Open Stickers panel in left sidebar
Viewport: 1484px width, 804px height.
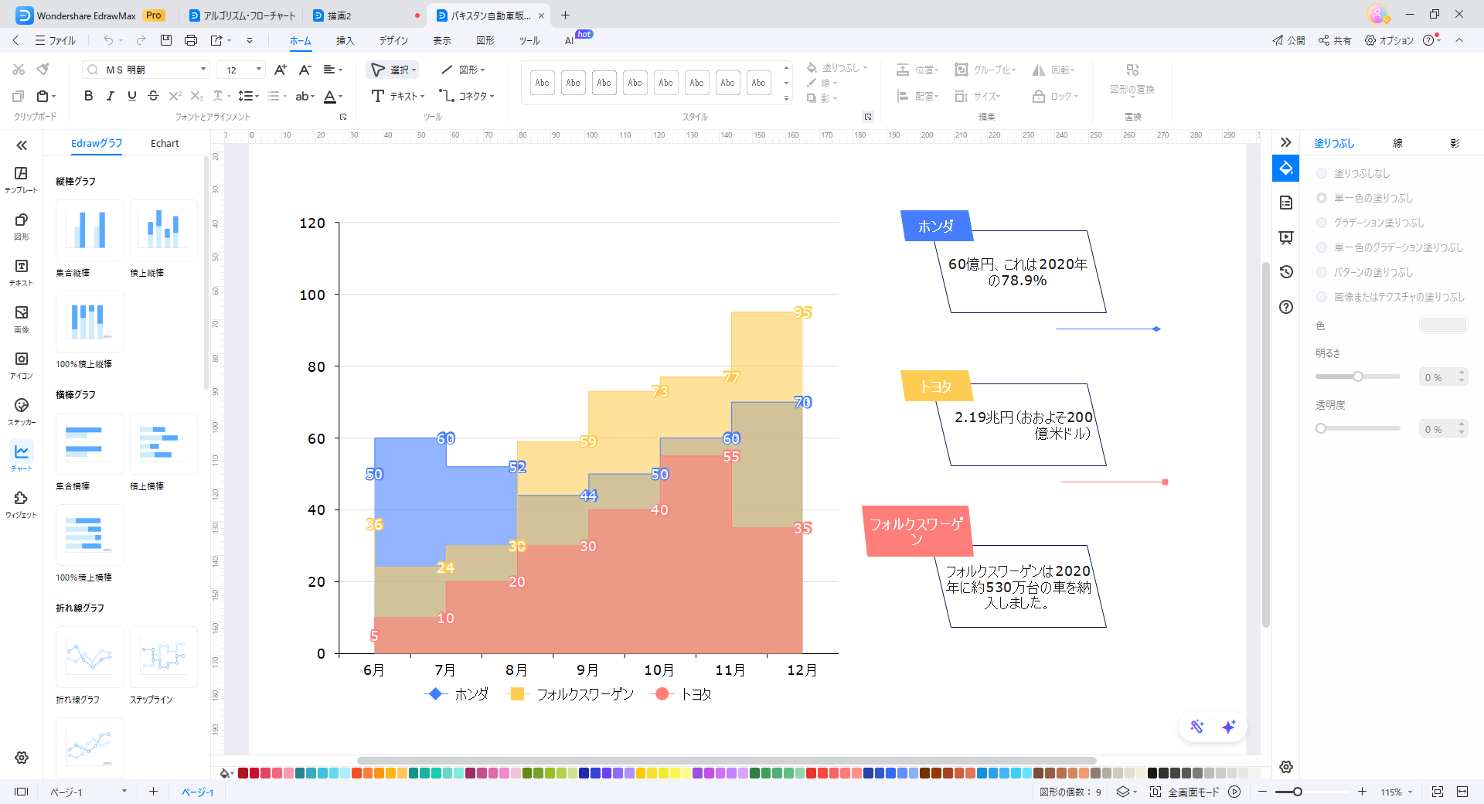pos(22,411)
